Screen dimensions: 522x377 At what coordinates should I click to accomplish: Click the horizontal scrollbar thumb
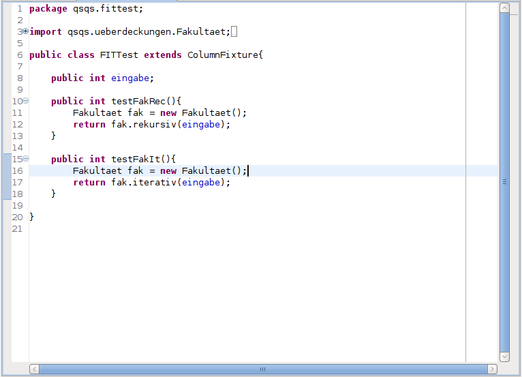tap(263, 369)
